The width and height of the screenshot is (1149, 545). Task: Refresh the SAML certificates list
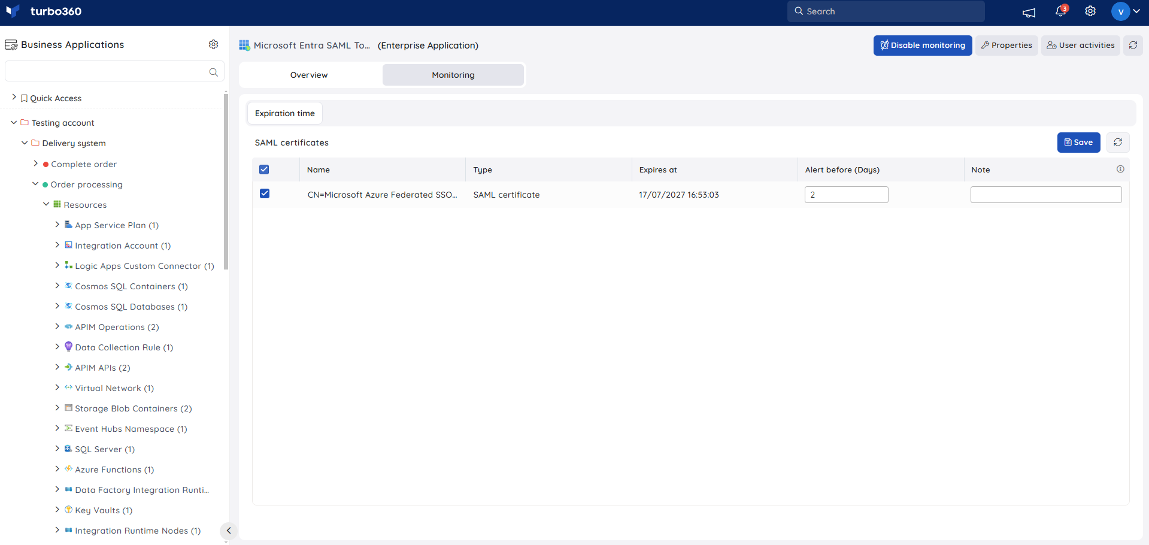[x=1118, y=142]
